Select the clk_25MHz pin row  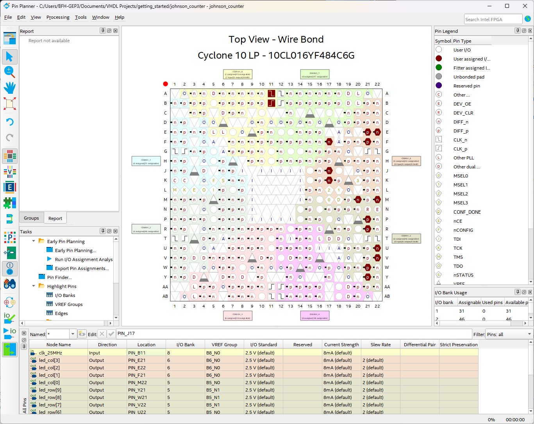(x=254, y=353)
